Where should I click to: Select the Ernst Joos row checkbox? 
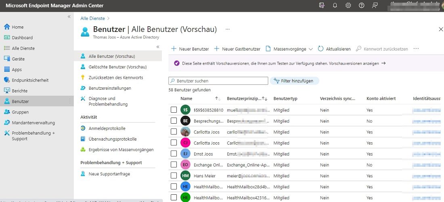coord(174,154)
